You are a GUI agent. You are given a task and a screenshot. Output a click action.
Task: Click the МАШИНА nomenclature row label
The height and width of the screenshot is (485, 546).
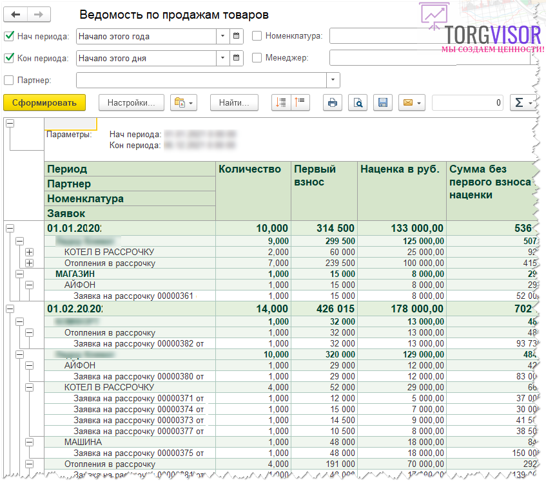click(83, 442)
